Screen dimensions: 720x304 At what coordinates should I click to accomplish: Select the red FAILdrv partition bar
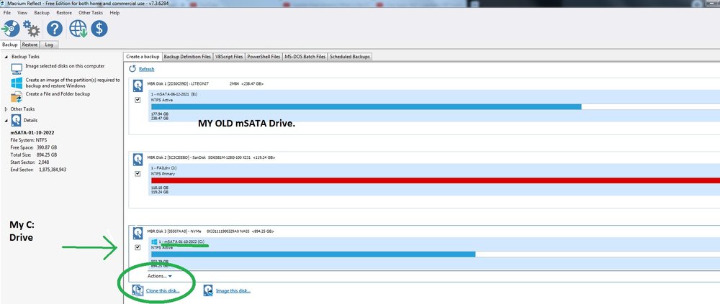432,181
